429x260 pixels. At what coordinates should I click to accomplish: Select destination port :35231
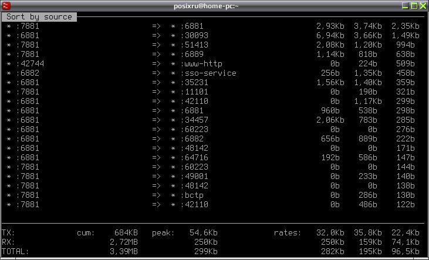194,82
